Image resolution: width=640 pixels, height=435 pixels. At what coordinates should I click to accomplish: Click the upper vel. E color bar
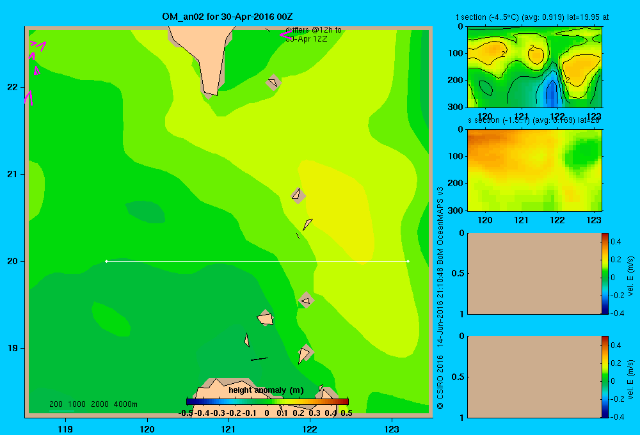click(x=605, y=273)
